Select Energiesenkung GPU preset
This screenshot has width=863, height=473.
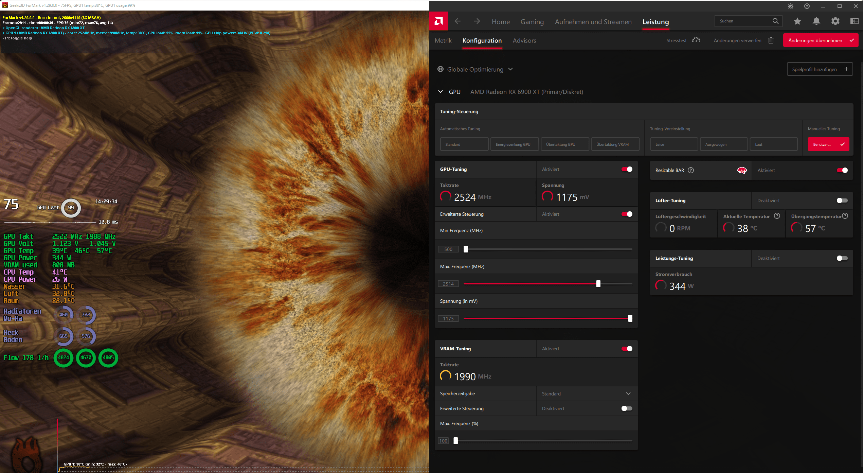pos(514,144)
